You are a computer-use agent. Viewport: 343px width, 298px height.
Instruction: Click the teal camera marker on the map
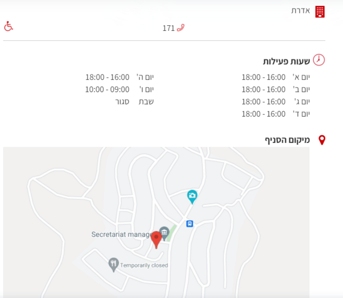click(192, 197)
